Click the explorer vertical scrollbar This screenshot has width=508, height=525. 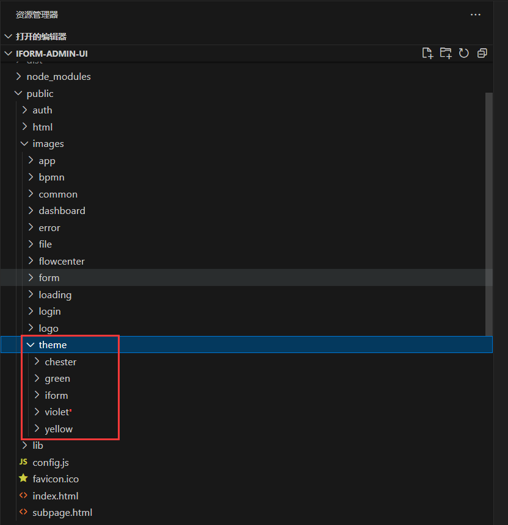click(488, 213)
